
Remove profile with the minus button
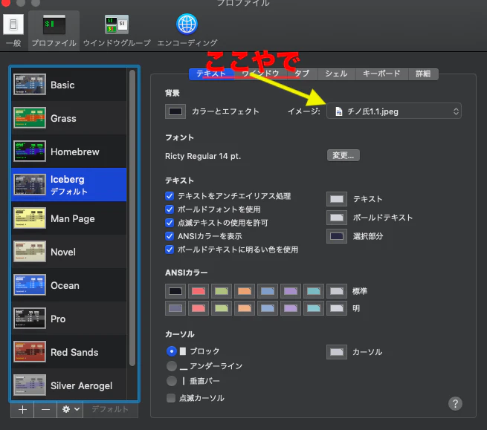click(x=45, y=410)
